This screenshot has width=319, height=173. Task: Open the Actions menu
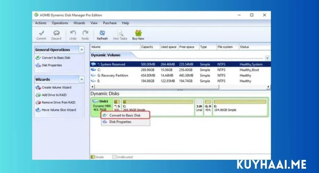pos(41,23)
